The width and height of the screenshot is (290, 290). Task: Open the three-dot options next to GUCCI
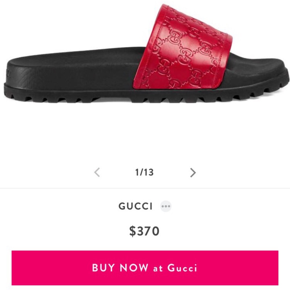(166, 206)
